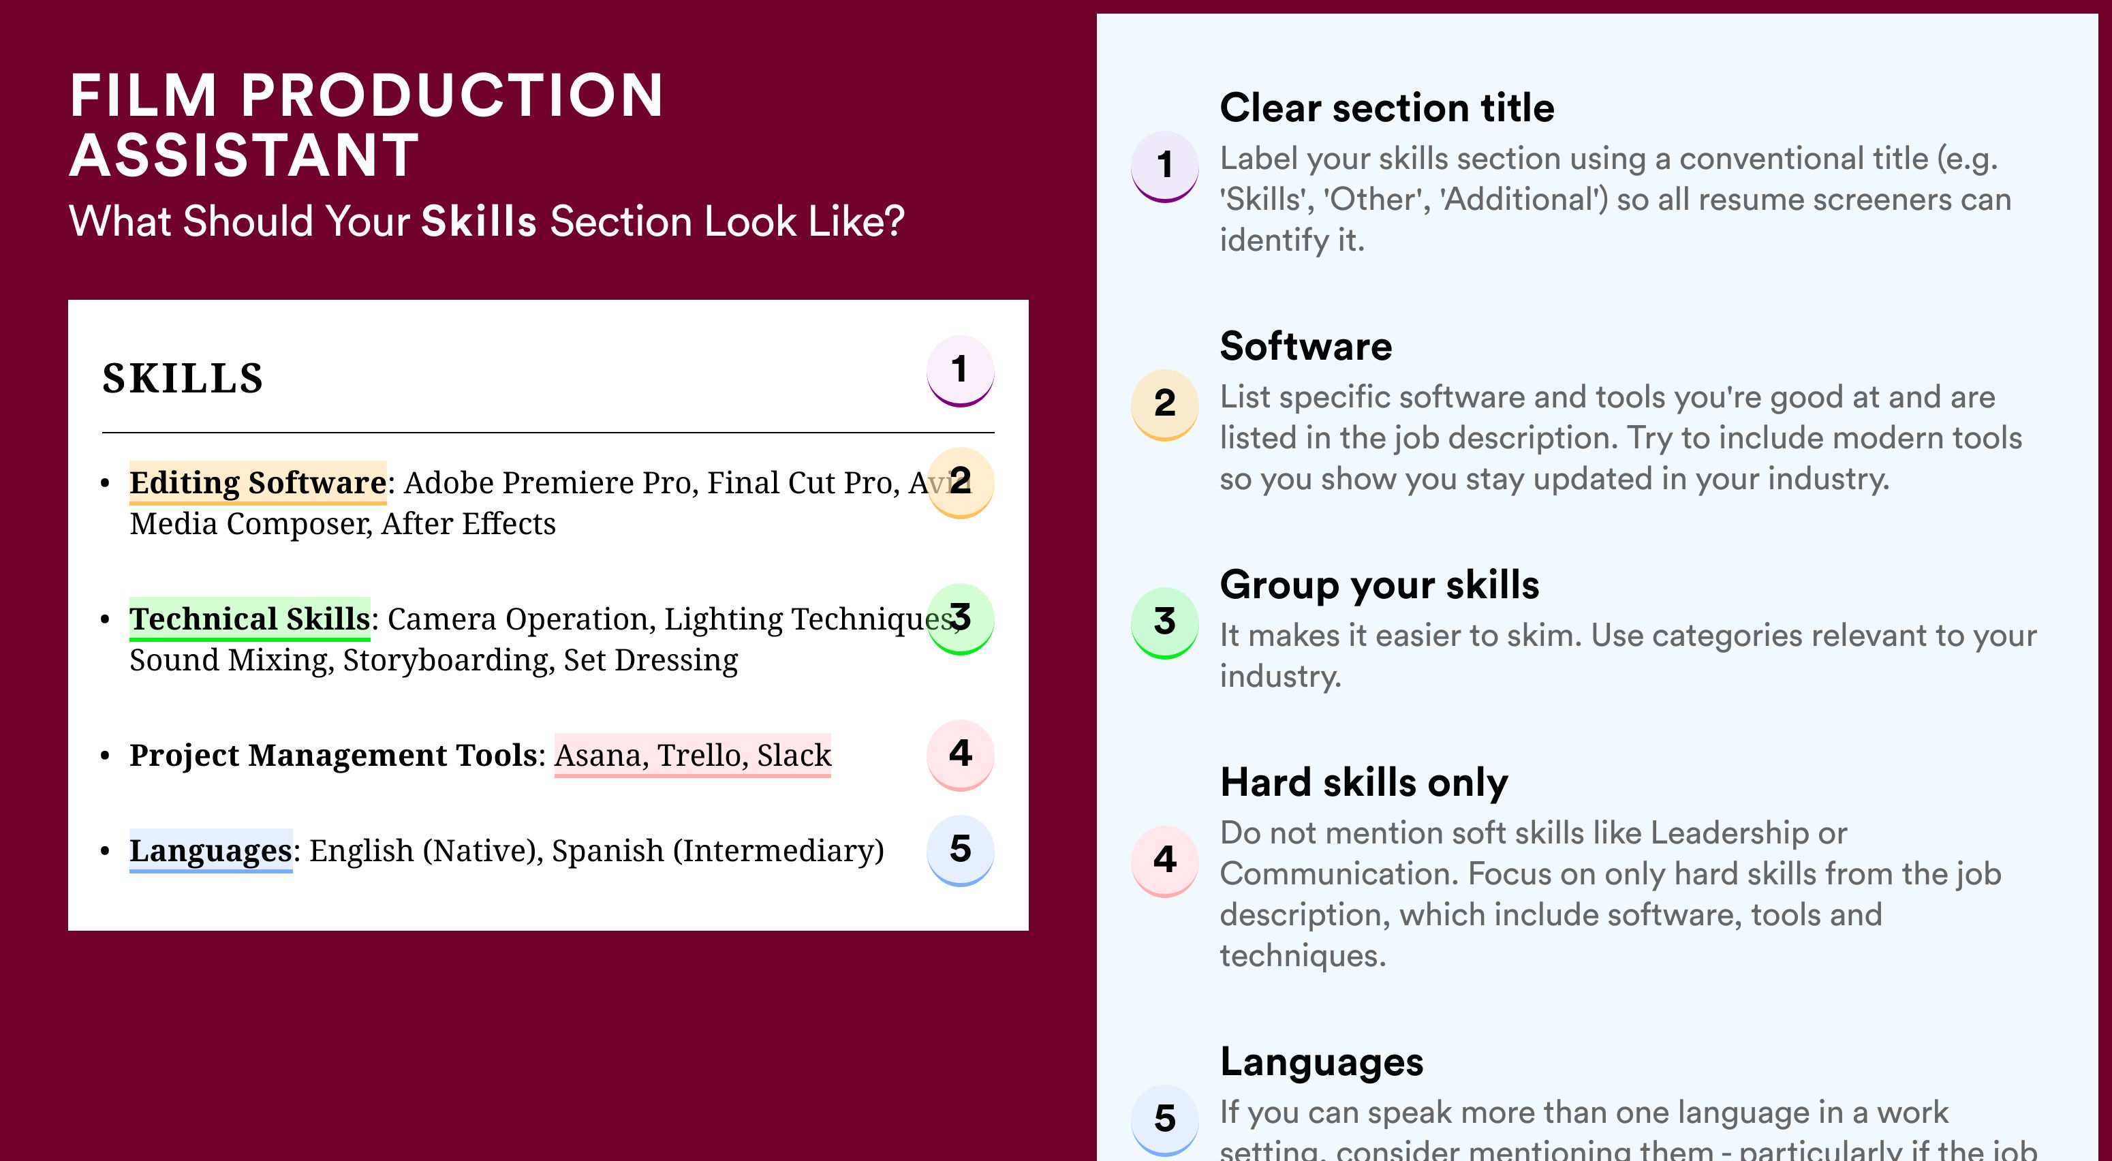Click the number 1 badge next to Clear section title
The height and width of the screenshot is (1161, 2112).
pos(1165,166)
